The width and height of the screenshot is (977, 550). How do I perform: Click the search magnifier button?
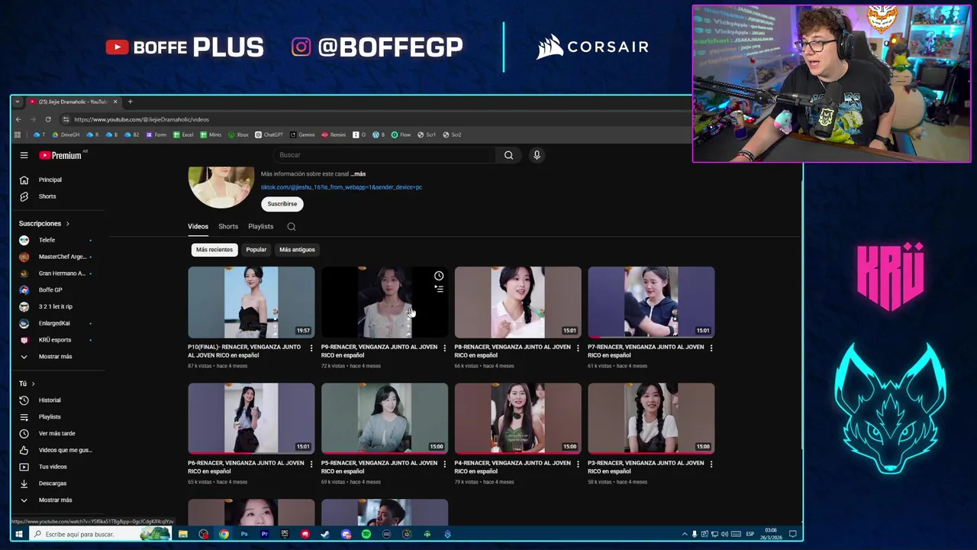click(x=508, y=155)
